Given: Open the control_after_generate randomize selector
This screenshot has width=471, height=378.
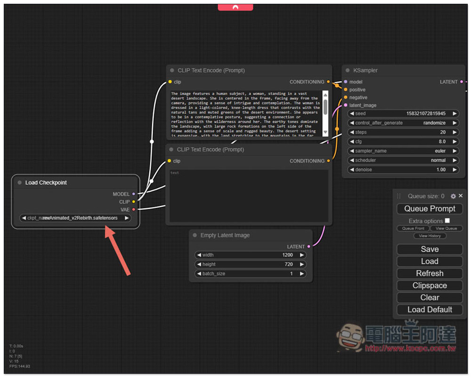Looking at the screenshot, I should [403, 123].
